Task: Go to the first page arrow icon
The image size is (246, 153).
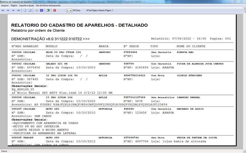Action: [3, 10]
